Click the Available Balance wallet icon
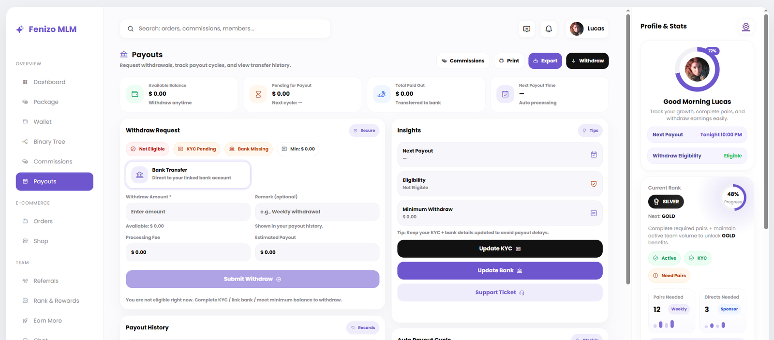The image size is (774, 340). tap(135, 94)
